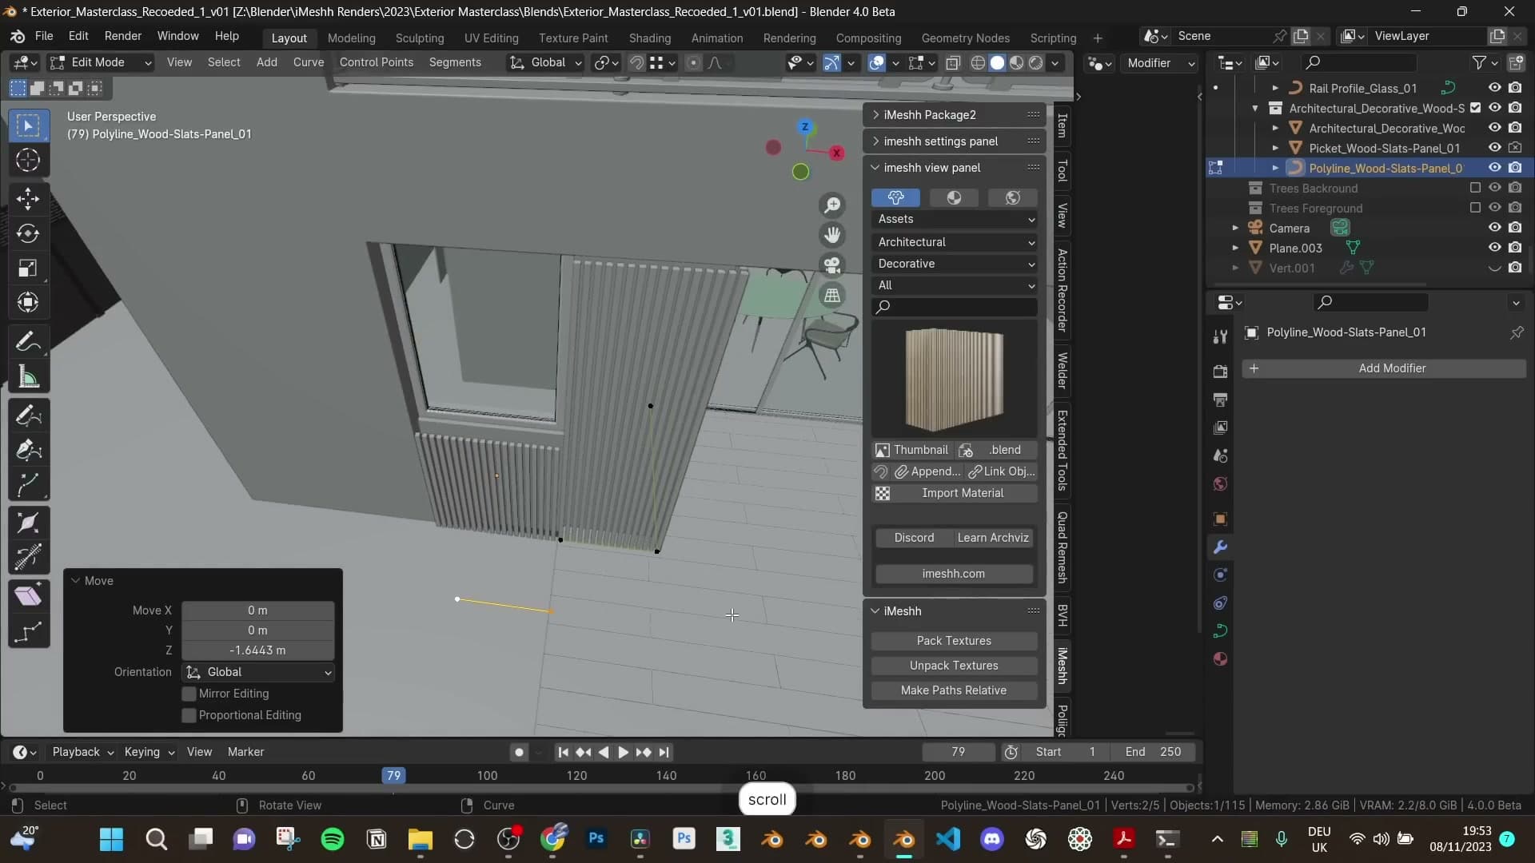Screen dimensions: 1535x863
Task: Open the World properties tab icon
Action: click(1220, 484)
